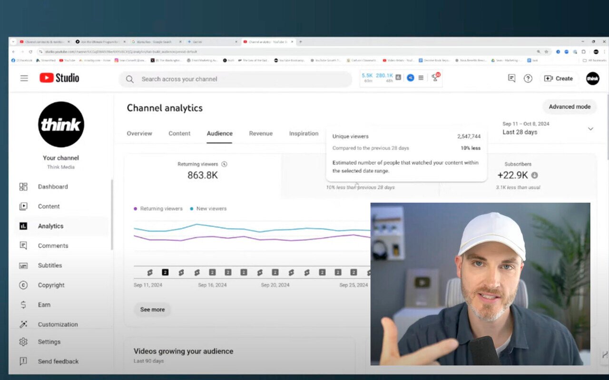
Task: Click the down-arrow icon next to +22.9K
Action: click(534, 175)
